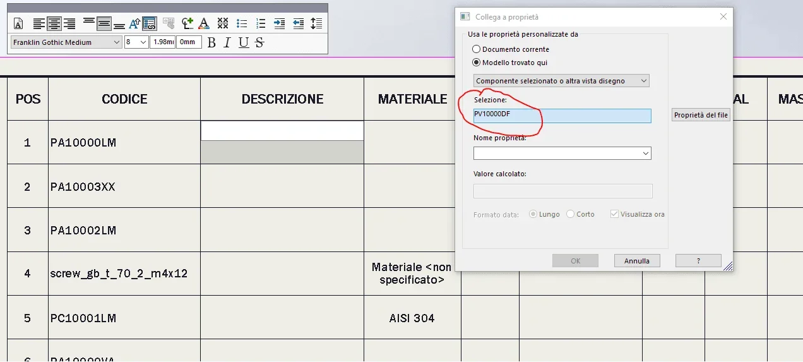Decrease paragraph indent
The height and width of the screenshot is (362, 803).
pyautogui.click(x=299, y=24)
